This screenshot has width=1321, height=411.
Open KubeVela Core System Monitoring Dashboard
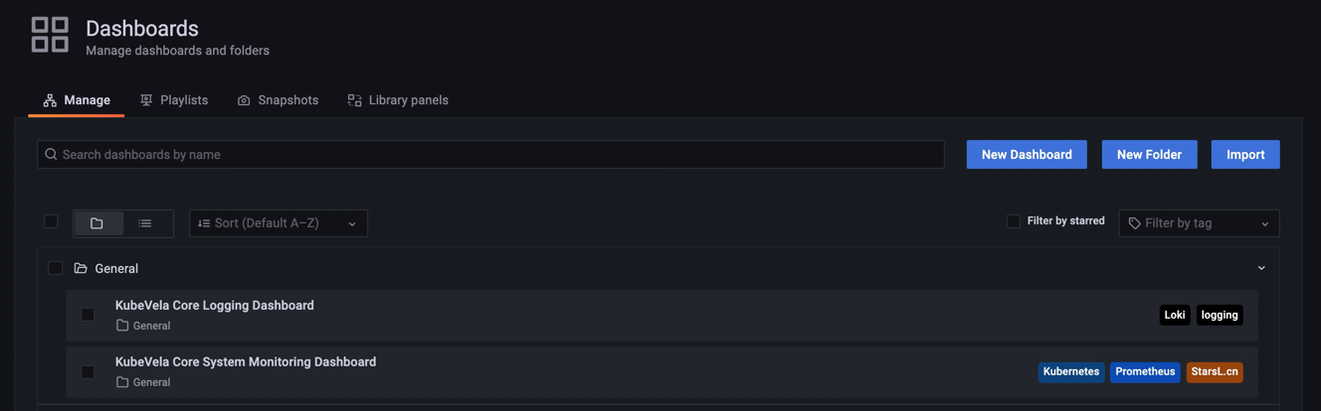click(x=246, y=362)
